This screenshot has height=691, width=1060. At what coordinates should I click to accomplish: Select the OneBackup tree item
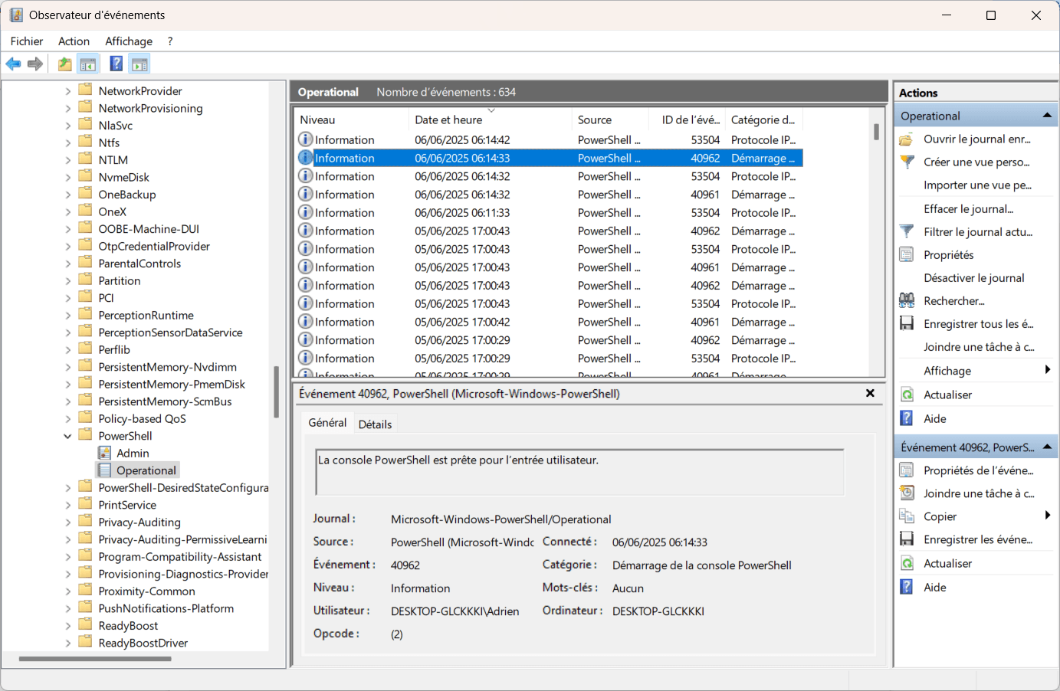tap(127, 195)
